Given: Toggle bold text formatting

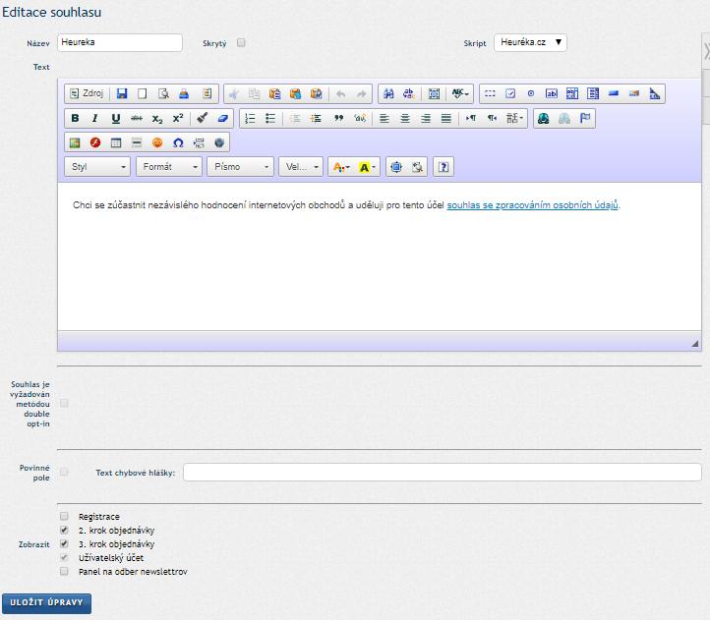Looking at the screenshot, I should [75, 119].
